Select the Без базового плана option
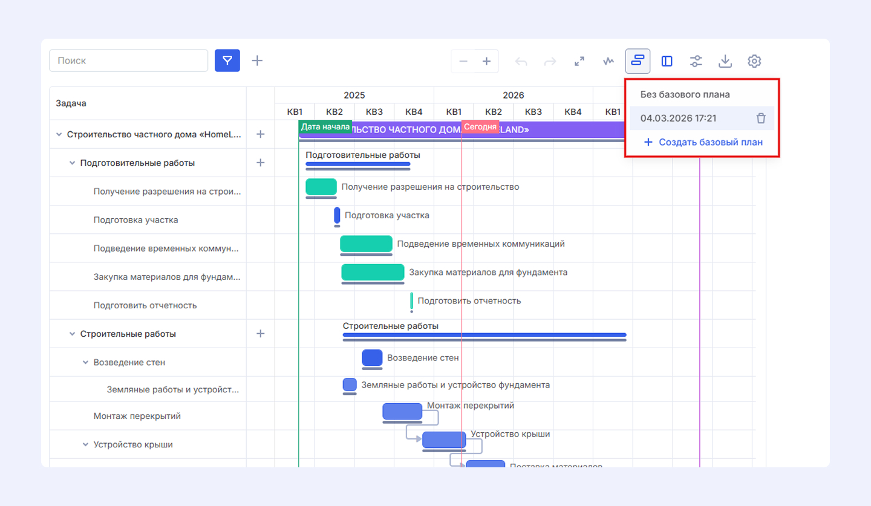This screenshot has height=506, width=871. (685, 95)
